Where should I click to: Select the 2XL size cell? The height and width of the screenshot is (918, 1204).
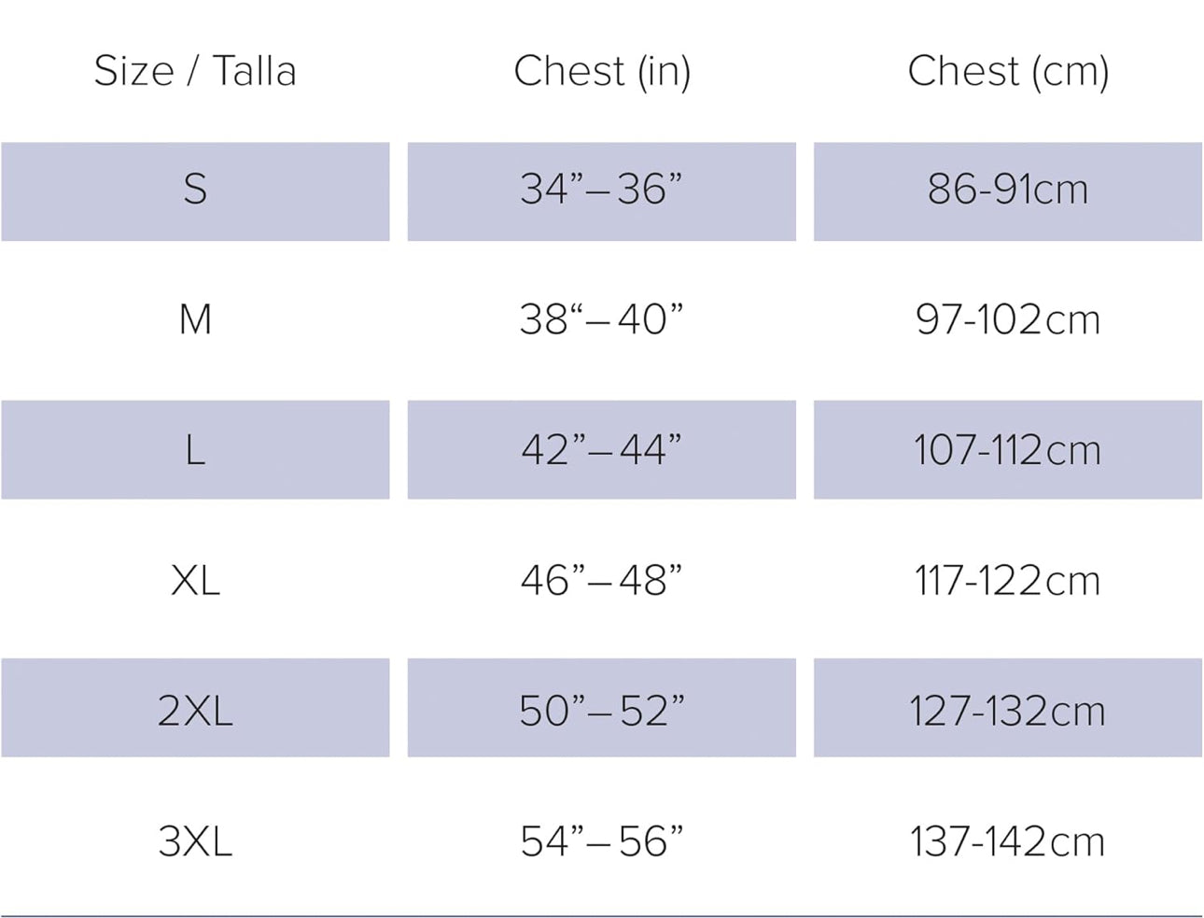click(195, 711)
